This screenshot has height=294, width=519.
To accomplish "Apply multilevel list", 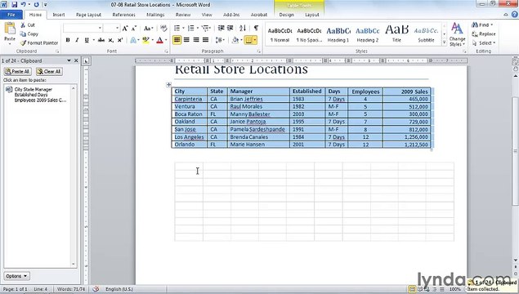I will [205, 28].
